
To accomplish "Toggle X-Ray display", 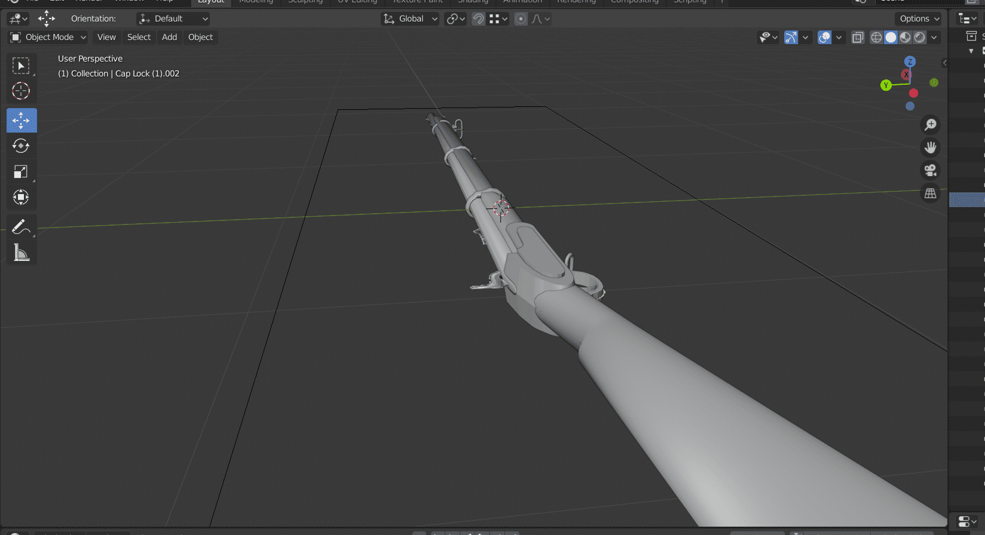I will (858, 38).
